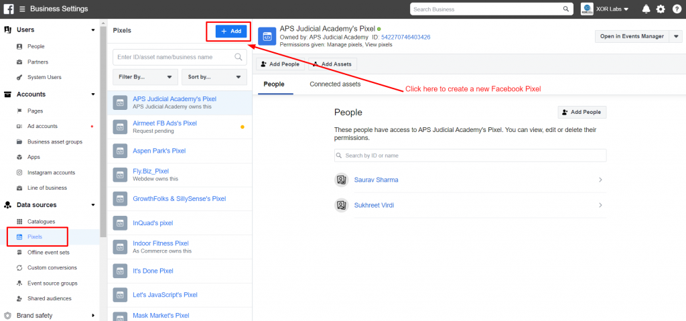The image size is (686, 321).
Task: Switch to the People tab
Action: [274, 84]
